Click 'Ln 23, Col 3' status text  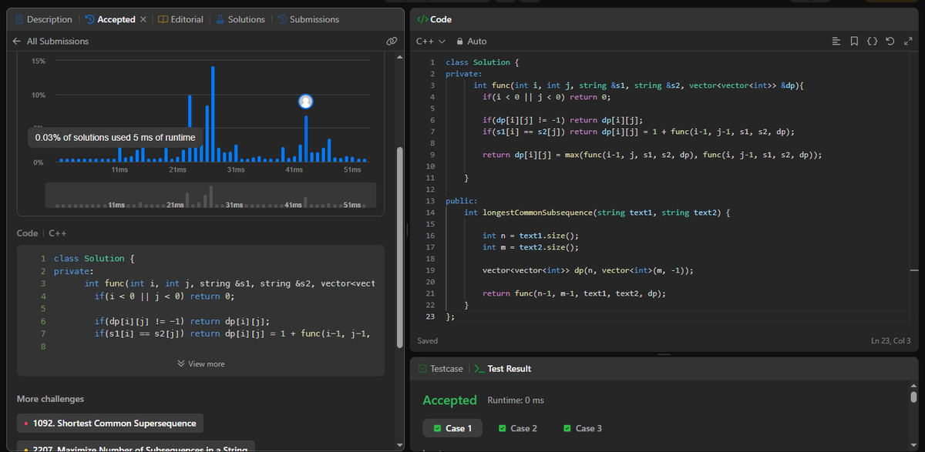[891, 340]
